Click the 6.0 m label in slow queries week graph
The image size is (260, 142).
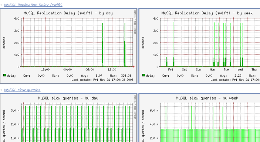(x=154, y=110)
